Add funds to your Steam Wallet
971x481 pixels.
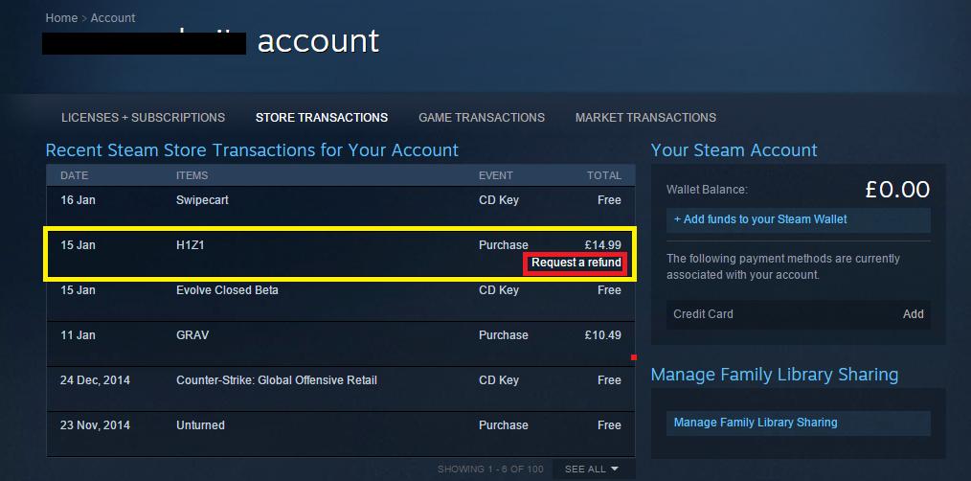click(799, 219)
